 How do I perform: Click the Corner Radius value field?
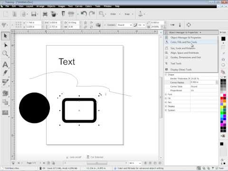point(203,82)
